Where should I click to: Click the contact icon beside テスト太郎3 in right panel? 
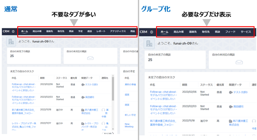(231, 92)
